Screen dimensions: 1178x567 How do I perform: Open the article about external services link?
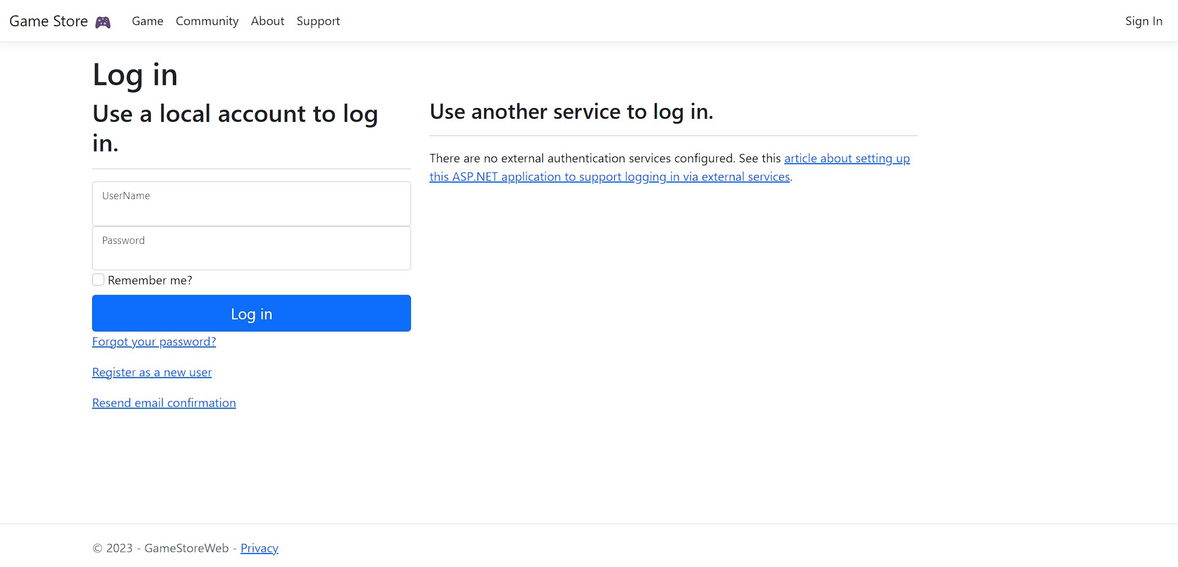point(669,167)
